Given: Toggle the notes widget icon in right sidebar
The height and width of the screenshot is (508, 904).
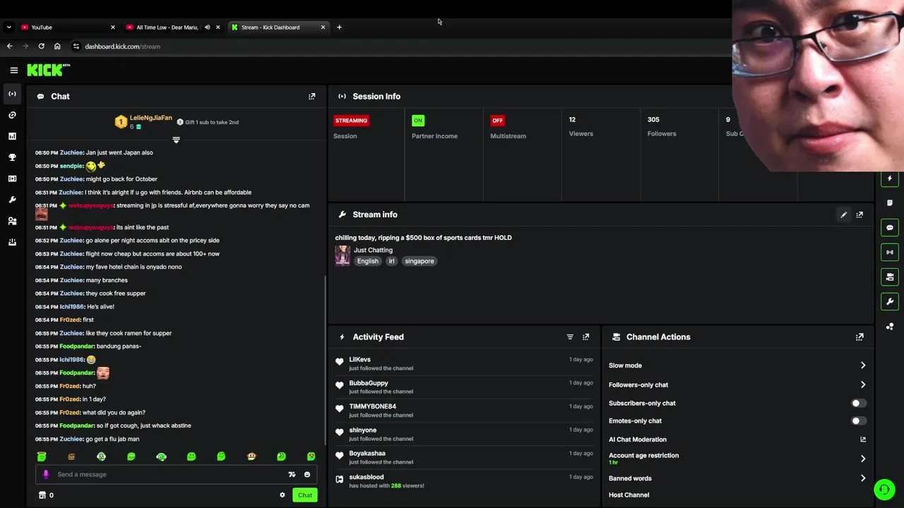Looking at the screenshot, I should [890, 203].
